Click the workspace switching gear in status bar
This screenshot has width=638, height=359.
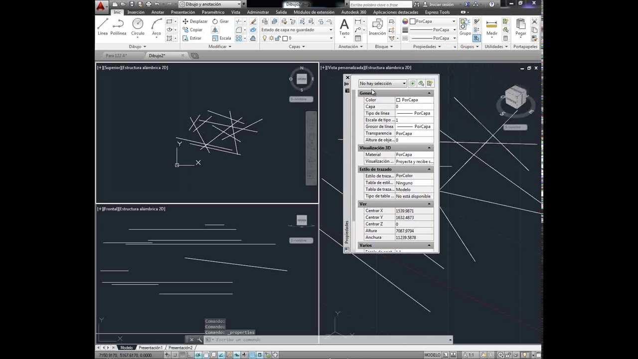click(500, 355)
